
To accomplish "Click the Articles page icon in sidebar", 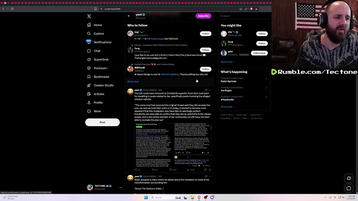I will [89, 94].
